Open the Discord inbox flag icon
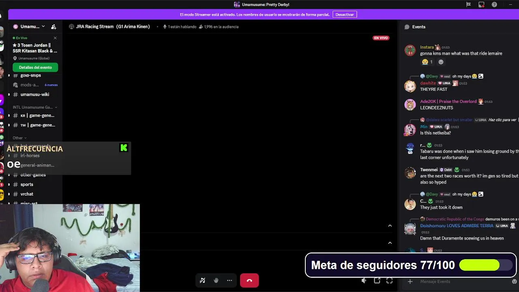Screen dimensions: 519x292 click(x=468, y=4)
